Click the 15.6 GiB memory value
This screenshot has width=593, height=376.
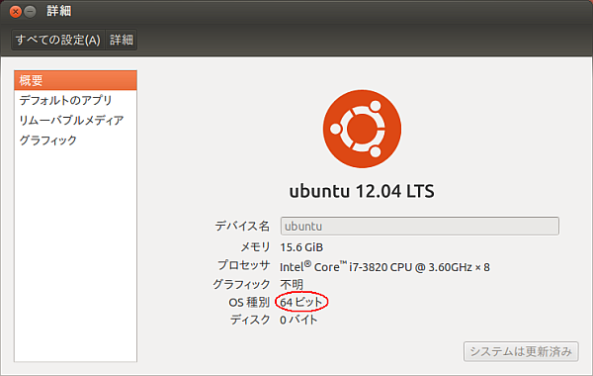[301, 247]
